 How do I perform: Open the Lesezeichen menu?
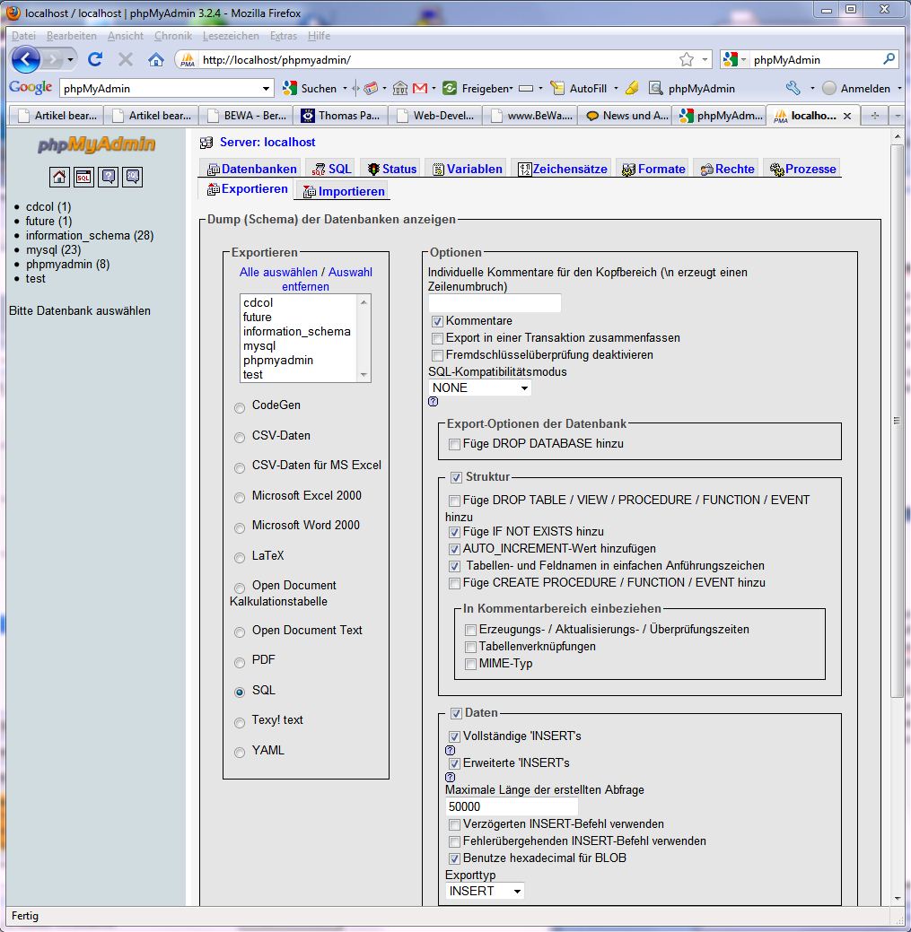(231, 36)
